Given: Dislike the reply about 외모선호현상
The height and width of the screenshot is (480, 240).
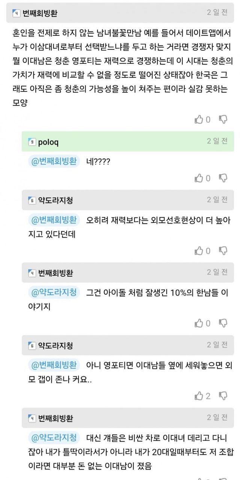Looking at the screenshot, I should (223, 251).
